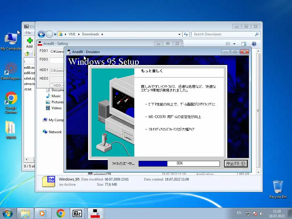Click the FDD2 field in Anex86 Setting

[x=57, y=60]
